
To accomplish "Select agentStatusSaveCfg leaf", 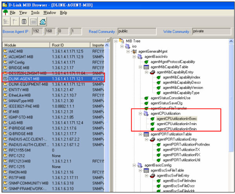I will (167, 103).
